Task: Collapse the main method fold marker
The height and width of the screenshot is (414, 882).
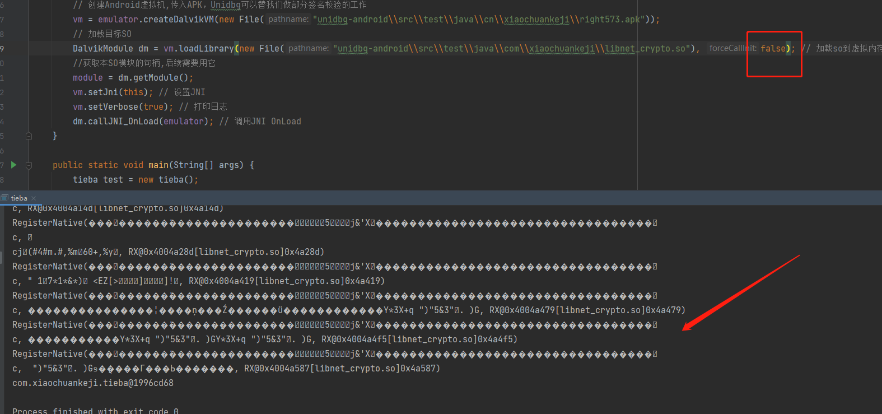Action: coord(29,165)
